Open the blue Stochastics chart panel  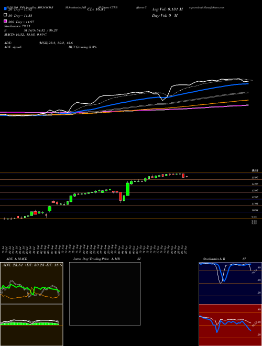tap(230, 283)
